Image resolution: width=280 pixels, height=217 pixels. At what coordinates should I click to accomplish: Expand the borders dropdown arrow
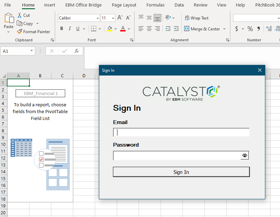point(100,29)
